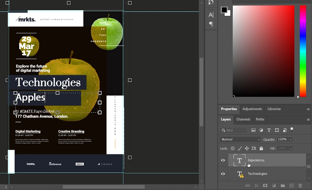Filter layers by type layers
Viewport: 312px width, 190px height.
tap(269, 130)
